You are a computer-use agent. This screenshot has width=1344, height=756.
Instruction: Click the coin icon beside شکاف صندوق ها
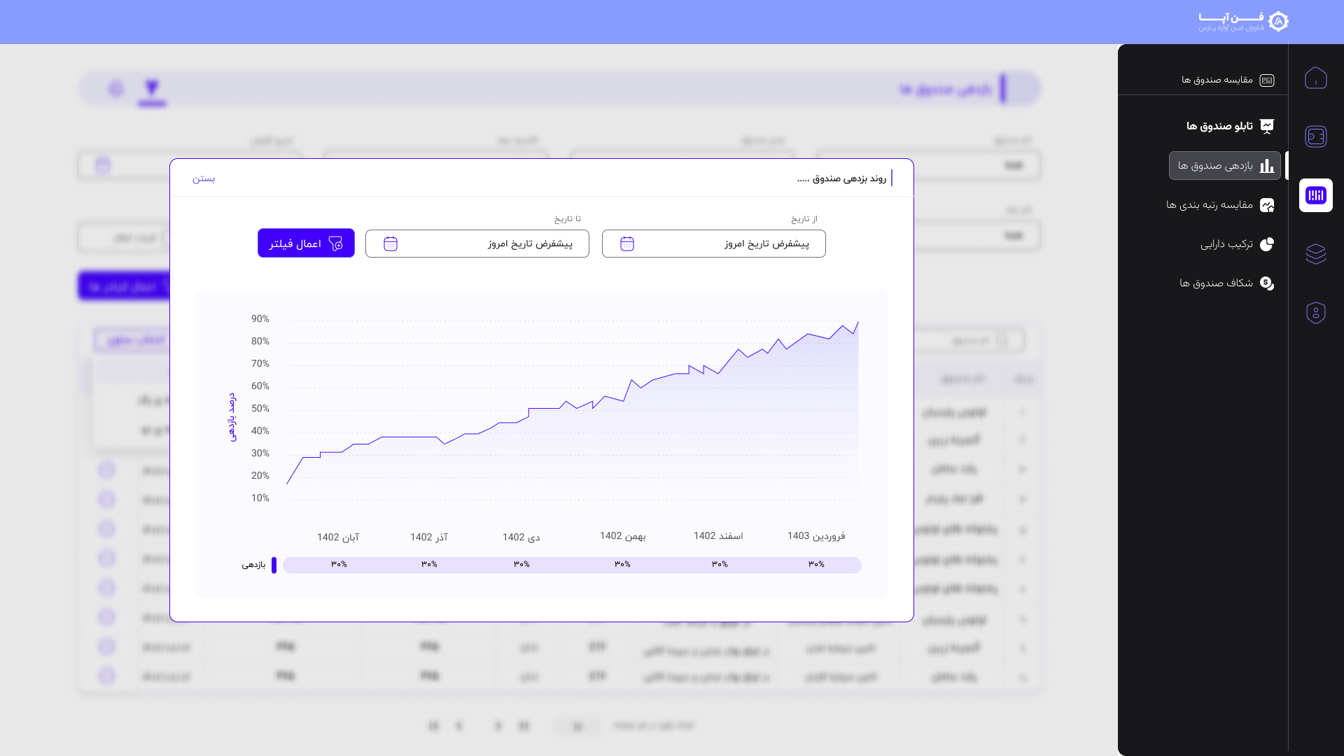1267,283
